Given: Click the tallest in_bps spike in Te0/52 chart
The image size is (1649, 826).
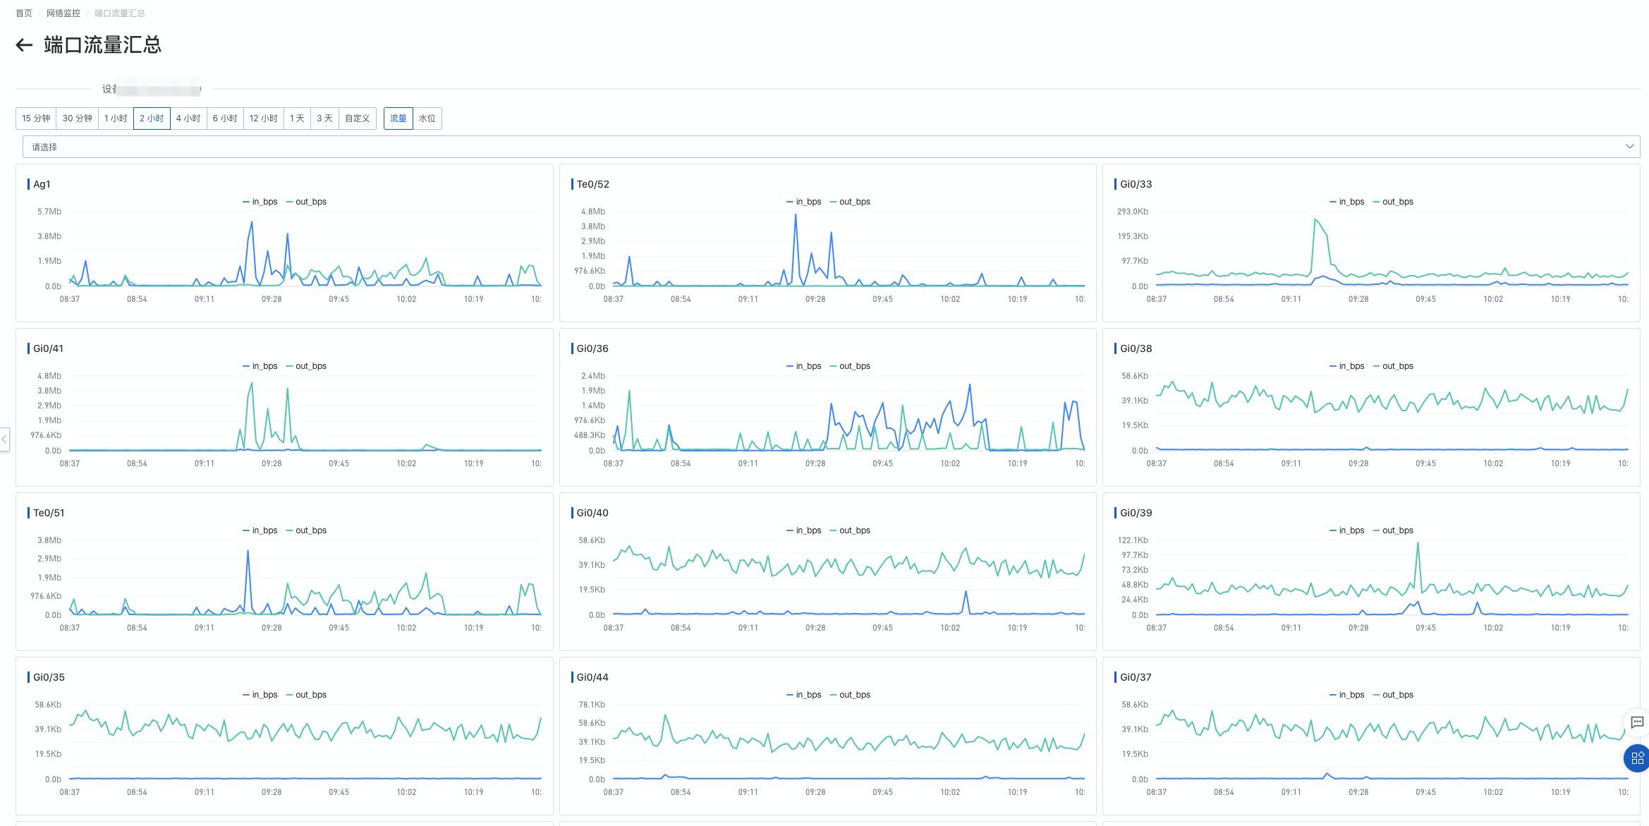Looking at the screenshot, I should click(796, 215).
